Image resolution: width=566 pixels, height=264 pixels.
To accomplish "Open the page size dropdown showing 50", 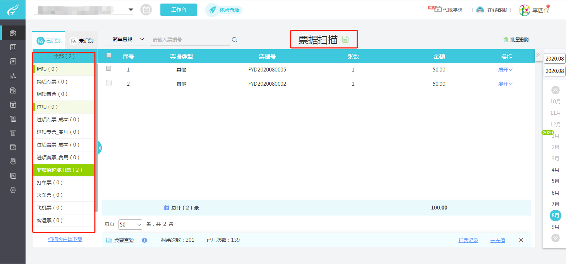I will (130, 224).
